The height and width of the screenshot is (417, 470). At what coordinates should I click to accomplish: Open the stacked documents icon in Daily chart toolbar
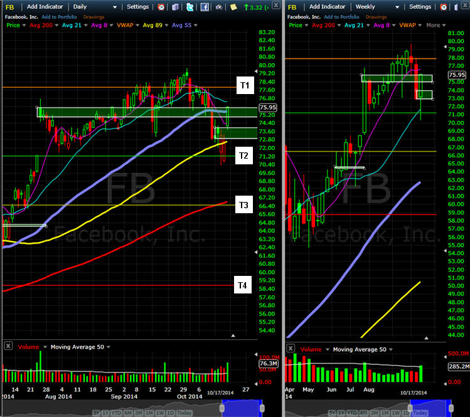[x=175, y=7]
